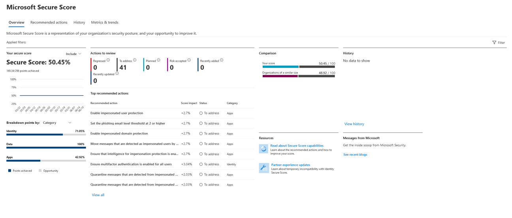The width and height of the screenshot is (512, 218).
Task: Click the Filter button
Action: [x=499, y=42]
